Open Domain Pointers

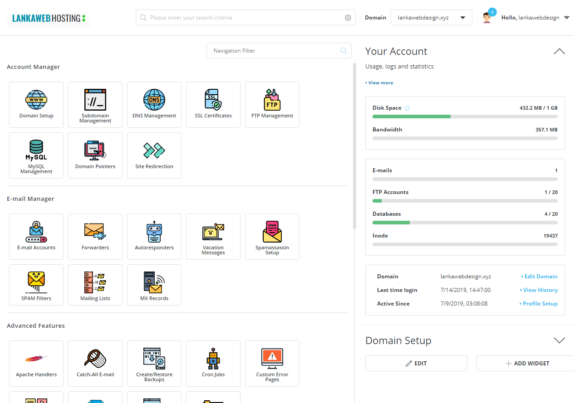[x=95, y=155]
